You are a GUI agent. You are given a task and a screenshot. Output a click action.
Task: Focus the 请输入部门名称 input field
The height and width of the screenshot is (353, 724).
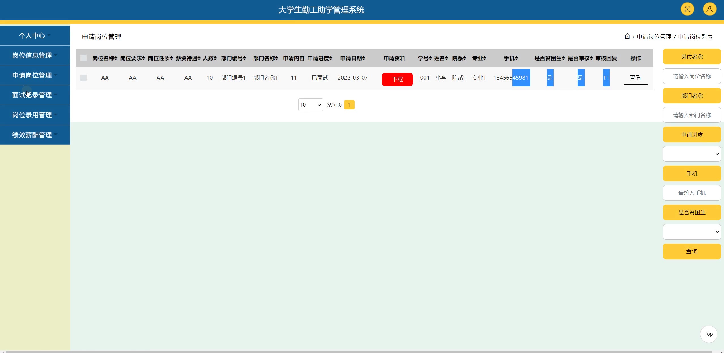coord(692,115)
